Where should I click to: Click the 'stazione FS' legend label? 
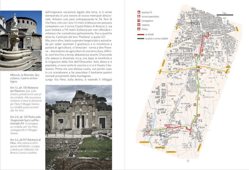[x=147, y=12]
